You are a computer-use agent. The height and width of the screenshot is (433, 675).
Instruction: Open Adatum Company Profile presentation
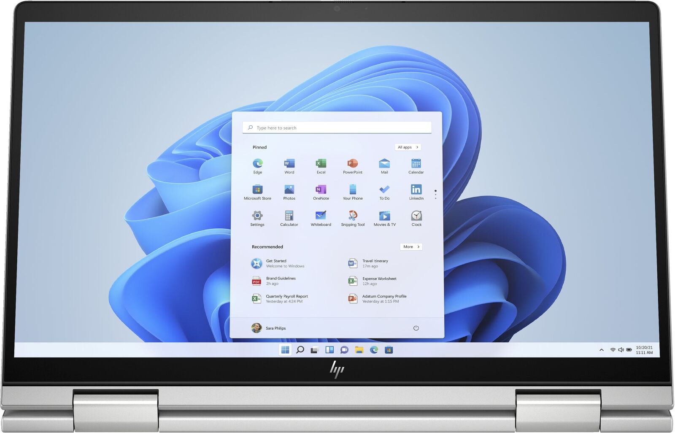coord(378,299)
